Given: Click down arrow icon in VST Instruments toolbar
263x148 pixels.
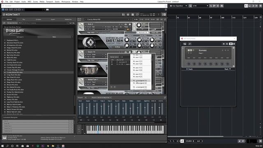Looking at the screenshot, I should point(227,44).
